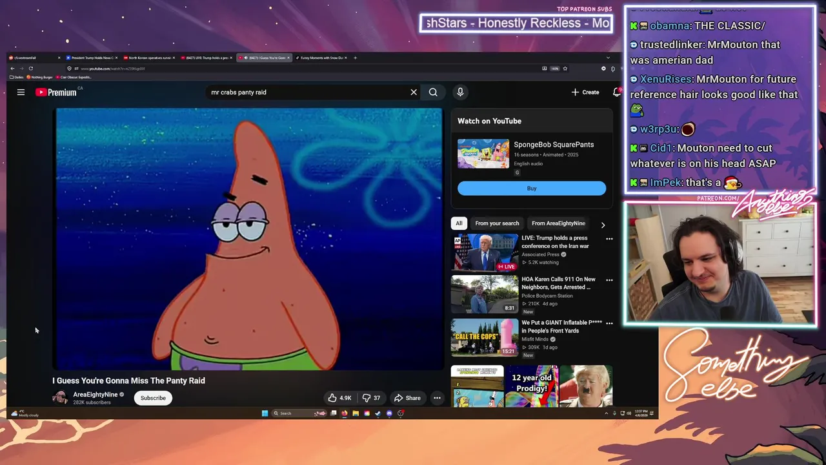Select the From AreaEightyNine chip
Screen dimensions: 826x465
coord(558,223)
